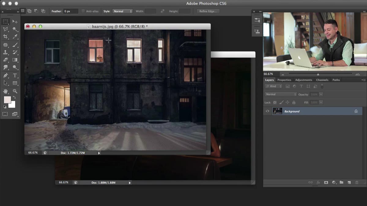The image size is (367, 206).
Task: Open the layer filter Kind dropdown
Action: (274, 86)
